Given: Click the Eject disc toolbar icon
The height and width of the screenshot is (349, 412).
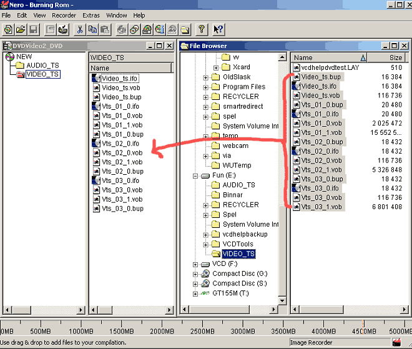Looking at the screenshot, I should pos(172,29).
